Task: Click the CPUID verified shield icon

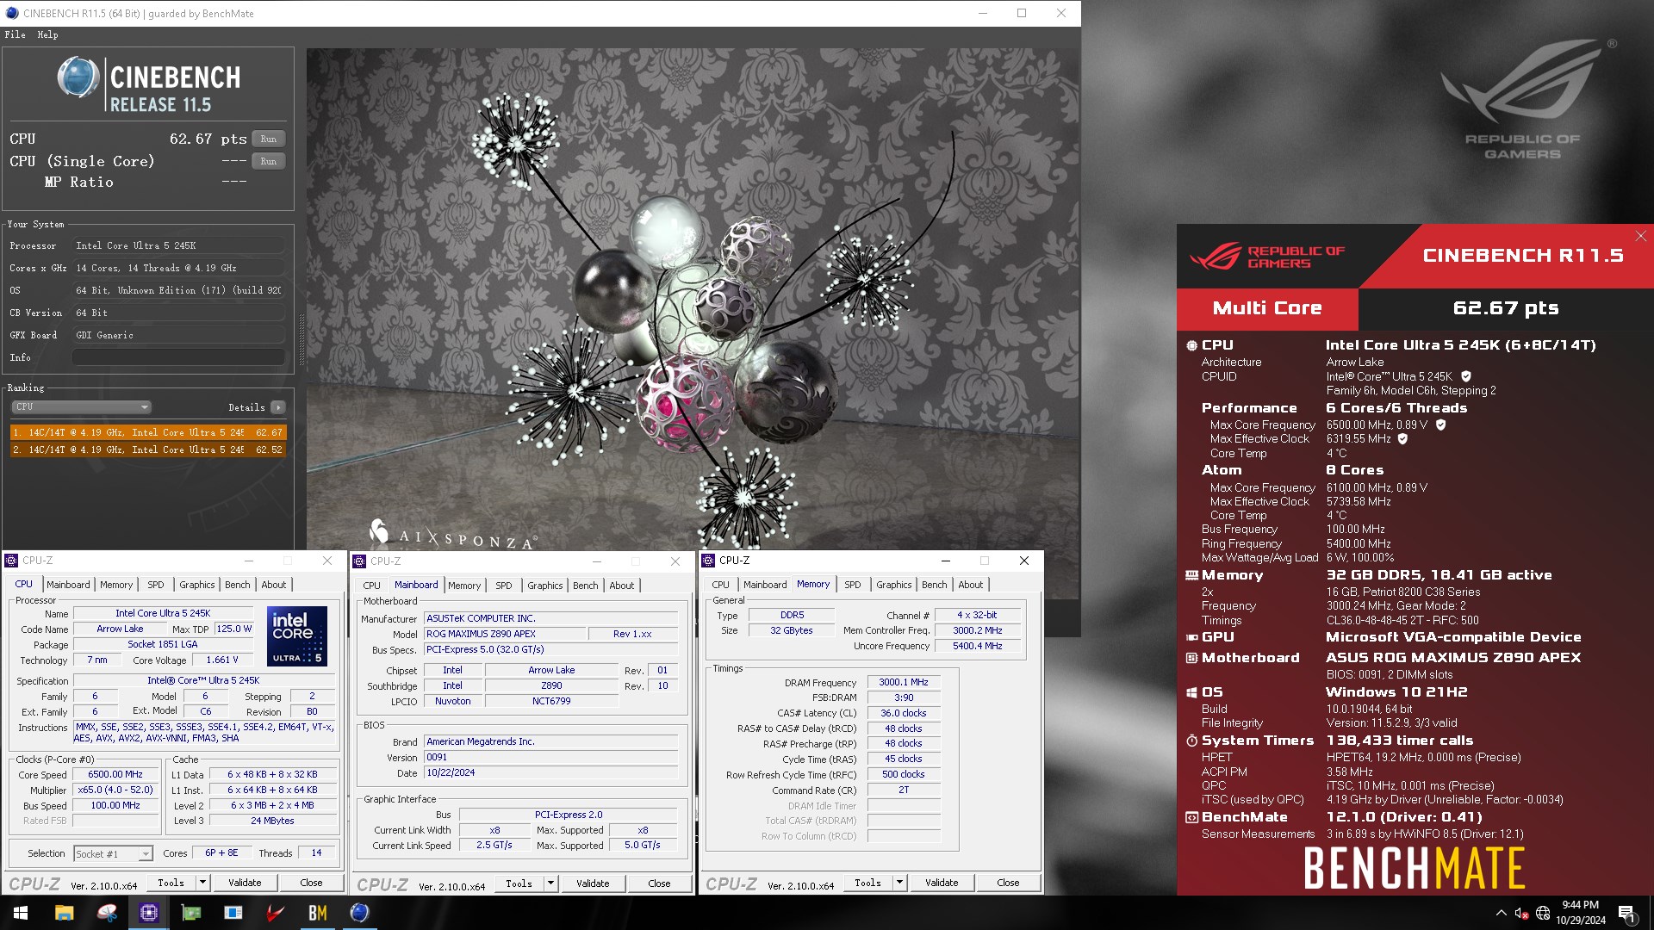Action: tap(1466, 376)
